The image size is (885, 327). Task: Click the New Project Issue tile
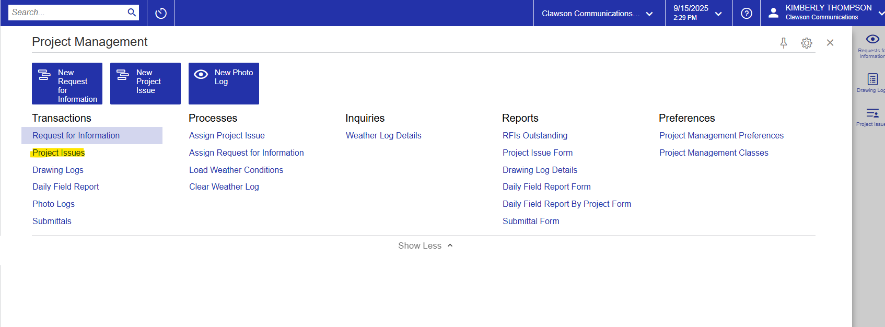click(145, 84)
